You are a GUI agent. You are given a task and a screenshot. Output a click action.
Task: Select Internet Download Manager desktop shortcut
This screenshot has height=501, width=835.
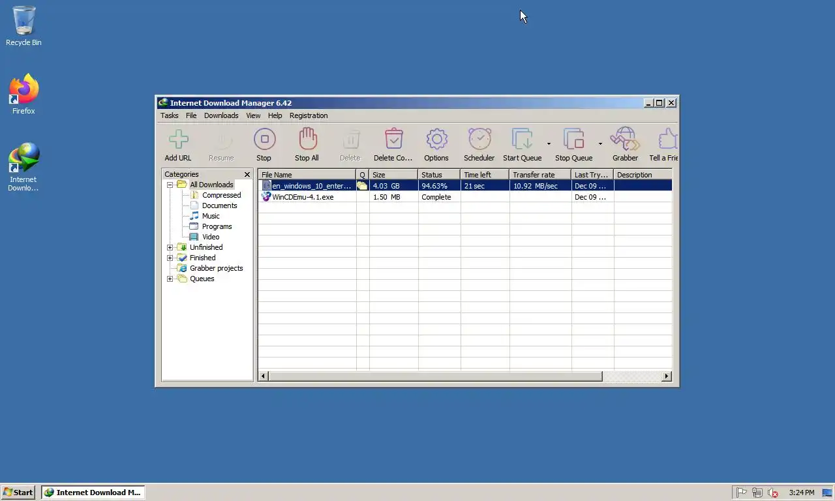tap(23, 168)
